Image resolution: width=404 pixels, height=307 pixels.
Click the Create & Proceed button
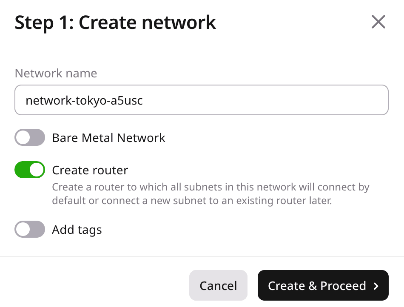tap(323, 286)
